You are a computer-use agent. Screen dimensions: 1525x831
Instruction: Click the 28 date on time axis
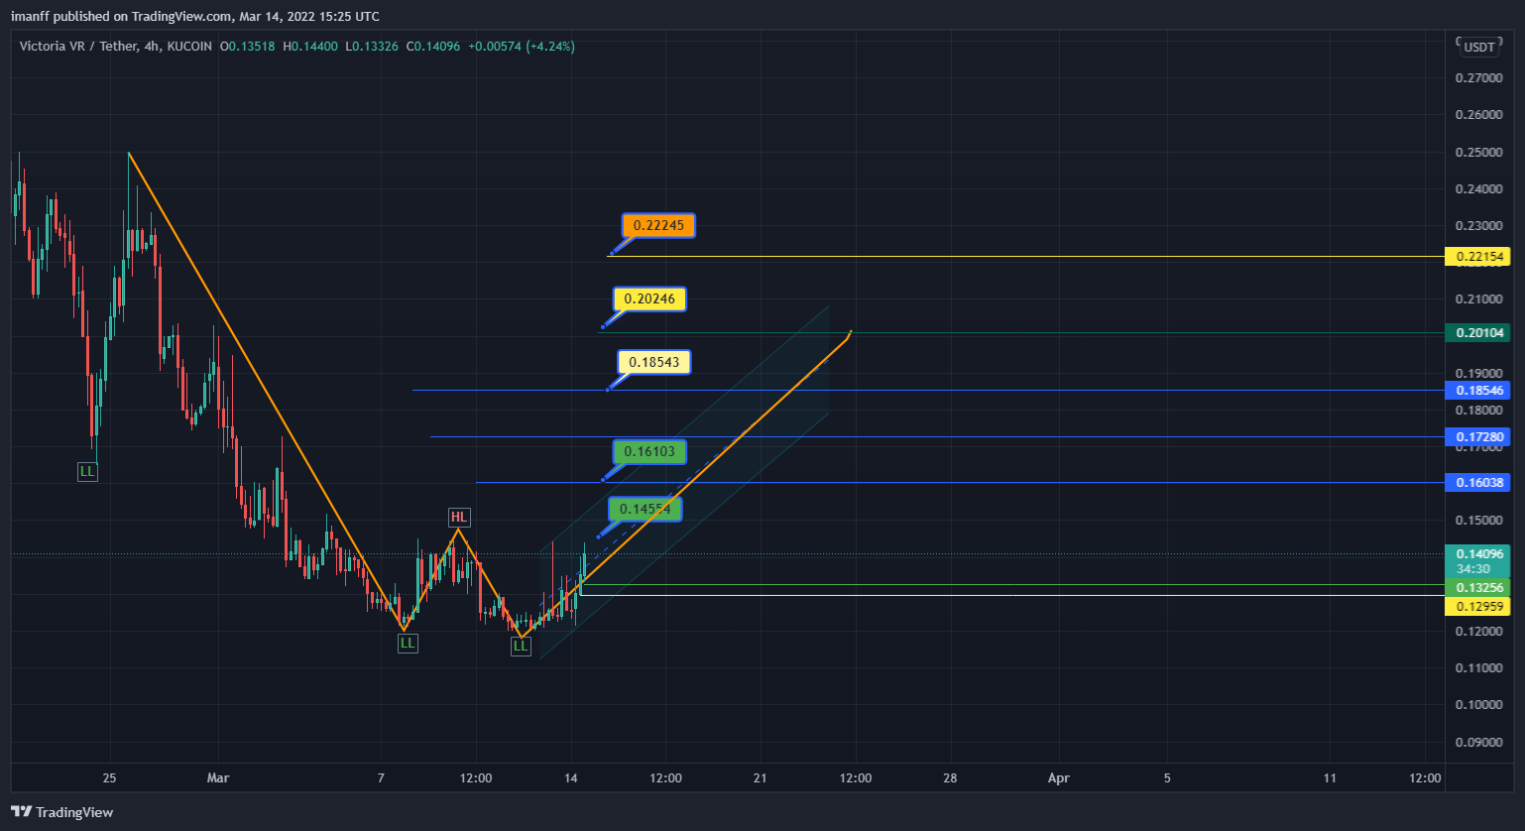pos(950,778)
